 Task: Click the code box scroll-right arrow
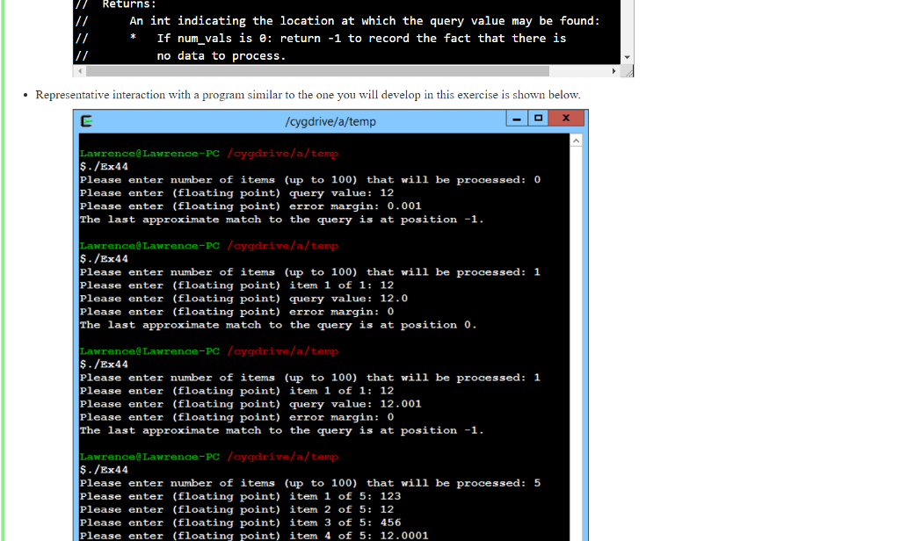(x=614, y=71)
